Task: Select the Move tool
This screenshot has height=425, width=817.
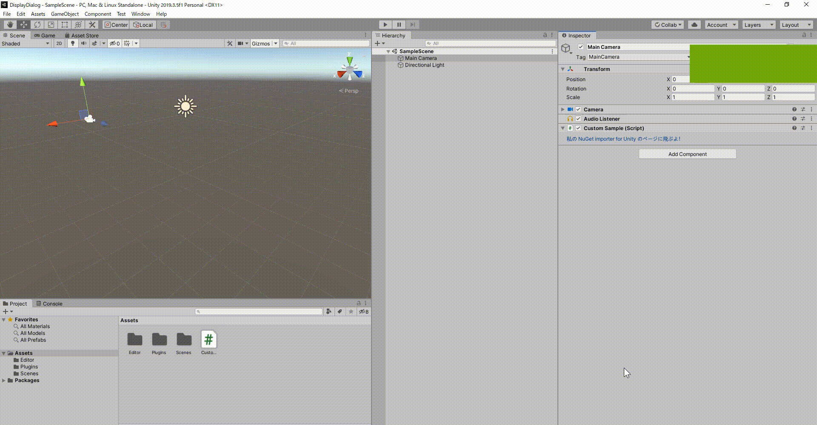Action: (x=23, y=25)
